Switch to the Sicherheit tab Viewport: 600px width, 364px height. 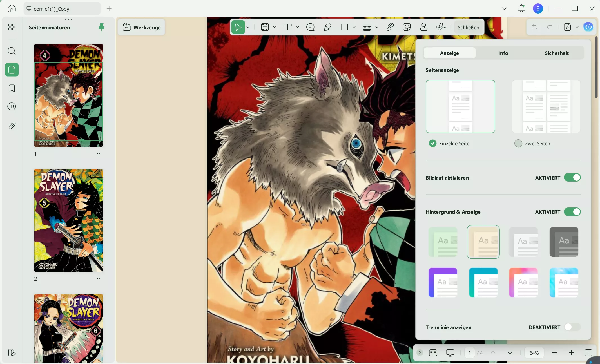coord(556,53)
